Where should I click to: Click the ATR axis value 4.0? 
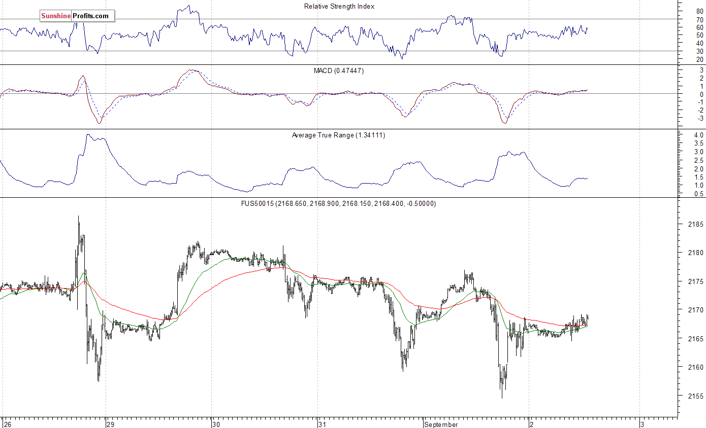coord(698,135)
